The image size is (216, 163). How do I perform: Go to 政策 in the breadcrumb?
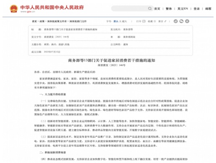coord(42,21)
